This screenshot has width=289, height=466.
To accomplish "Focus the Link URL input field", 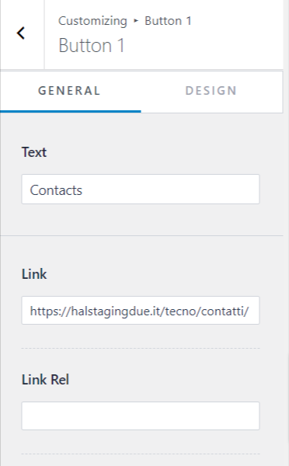I will (x=141, y=310).
